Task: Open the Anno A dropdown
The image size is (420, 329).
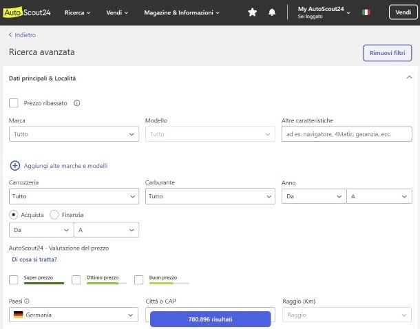Action: point(379,196)
